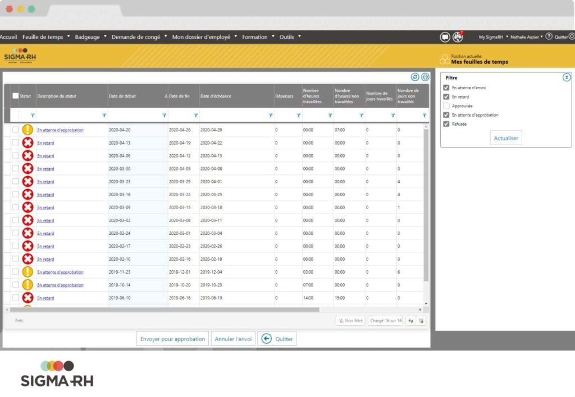
Task: Click the Envoyer pour approbation button
Action: coord(173,339)
